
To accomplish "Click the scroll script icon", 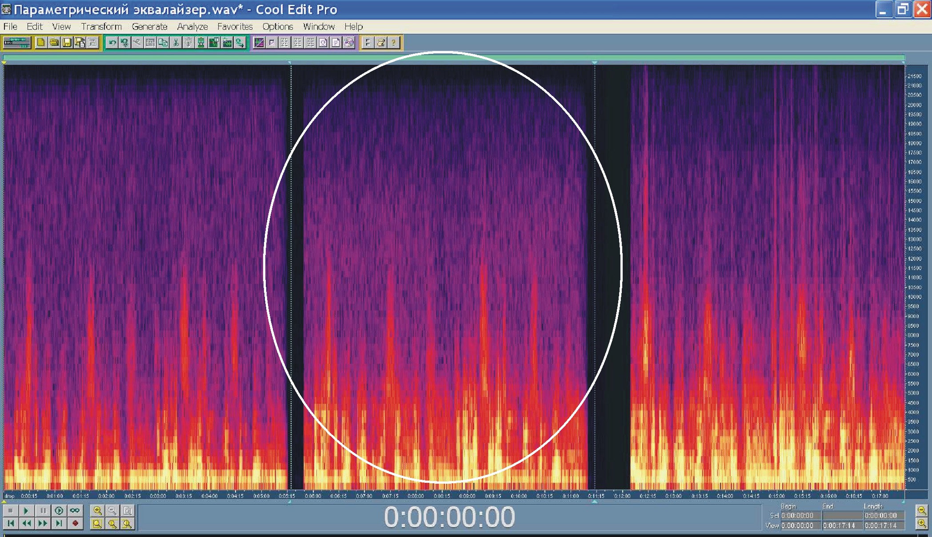I will coord(380,43).
